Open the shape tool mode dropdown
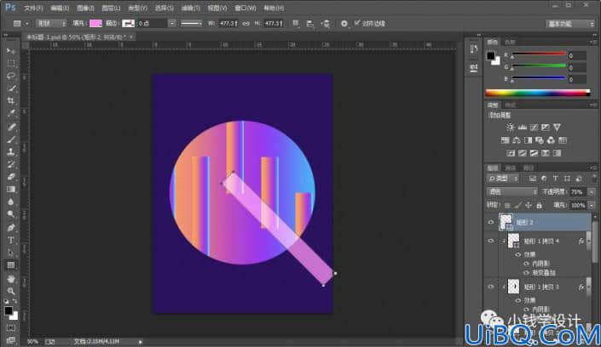Image resolution: width=601 pixels, height=347 pixels. [x=51, y=24]
